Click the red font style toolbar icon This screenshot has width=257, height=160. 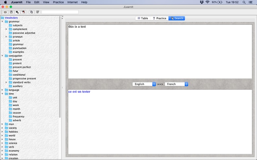coord(23,12)
